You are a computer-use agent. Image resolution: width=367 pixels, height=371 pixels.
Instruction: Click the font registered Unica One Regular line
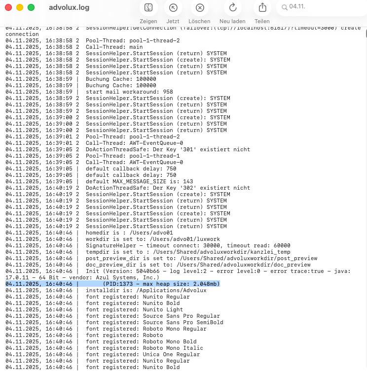tap(144, 354)
